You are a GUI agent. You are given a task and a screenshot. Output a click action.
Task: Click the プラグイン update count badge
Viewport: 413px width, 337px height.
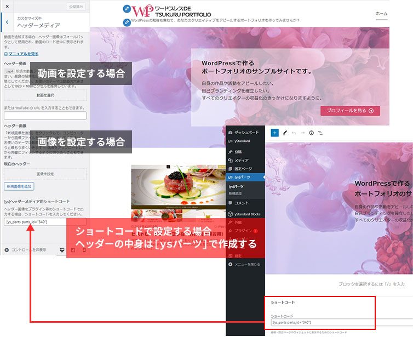coord(255,231)
